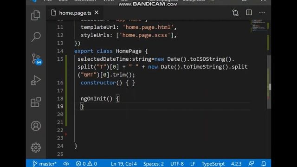Click the "GMT" string literal
The height and width of the screenshot is (167, 297).
tap(89, 75)
